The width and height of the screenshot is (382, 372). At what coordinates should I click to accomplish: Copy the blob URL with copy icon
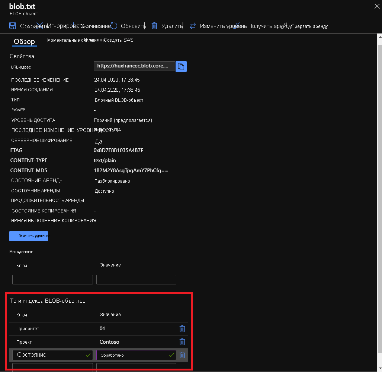pyautogui.click(x=181, y=66)
